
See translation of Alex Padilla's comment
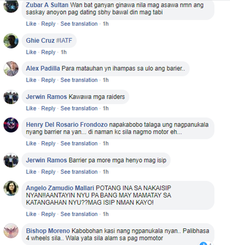pos(79,80)
